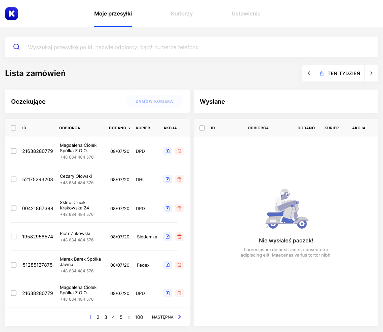
Task: Click the K app logo
Action: [11, 13]
